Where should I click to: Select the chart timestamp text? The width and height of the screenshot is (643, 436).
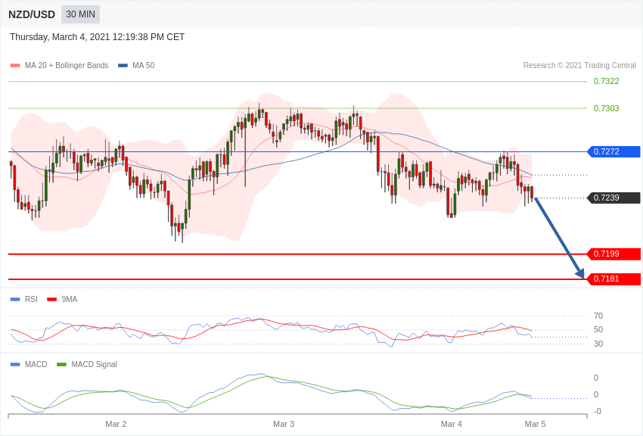click(x=97, y=37)
